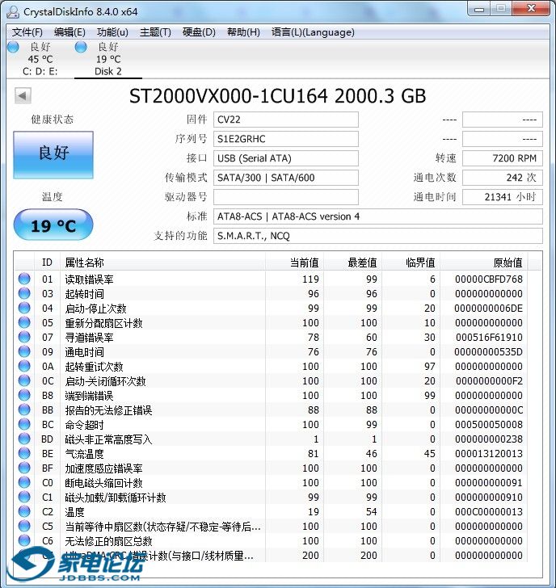
Task: Click status orb for 04 启动-停止次数
Action: coord(24,308)
